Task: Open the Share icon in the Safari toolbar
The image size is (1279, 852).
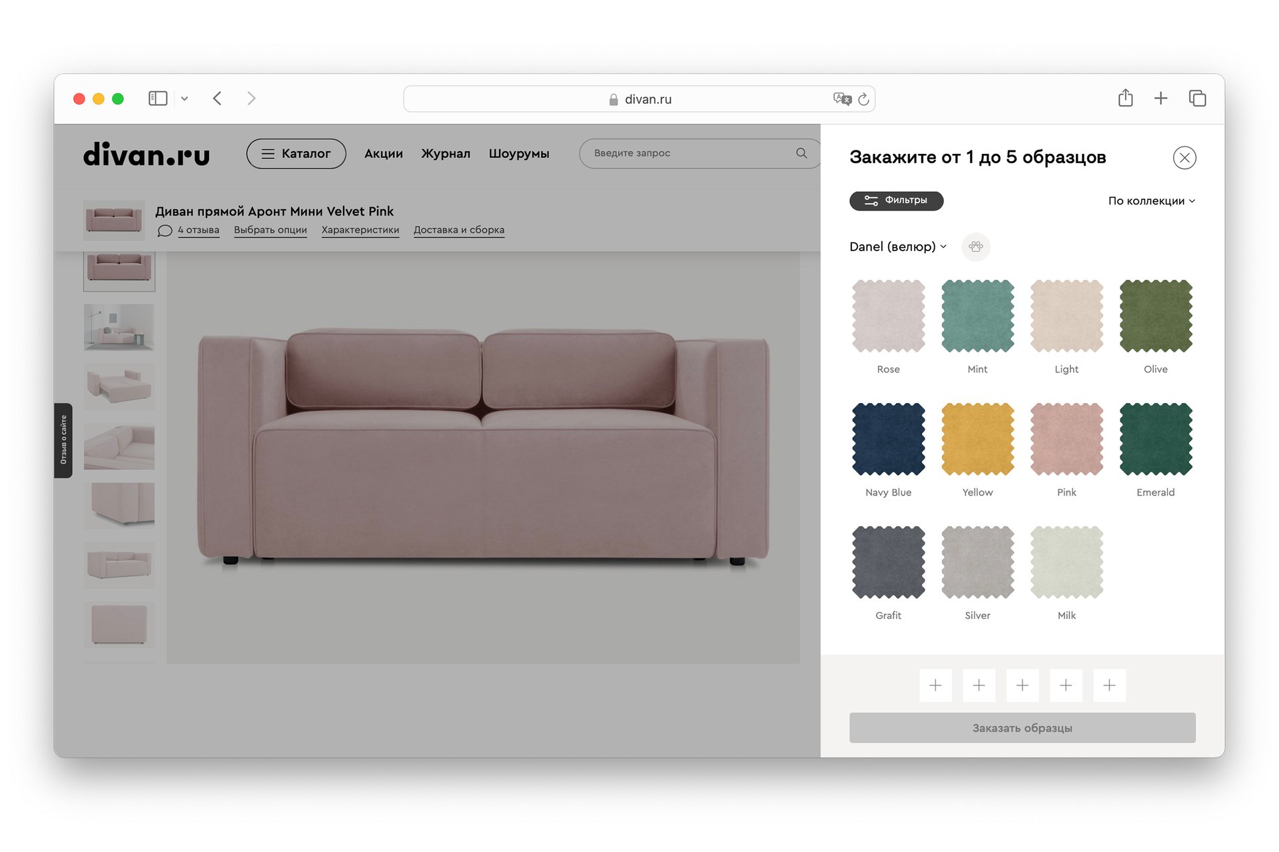Action: (1125, 99)
